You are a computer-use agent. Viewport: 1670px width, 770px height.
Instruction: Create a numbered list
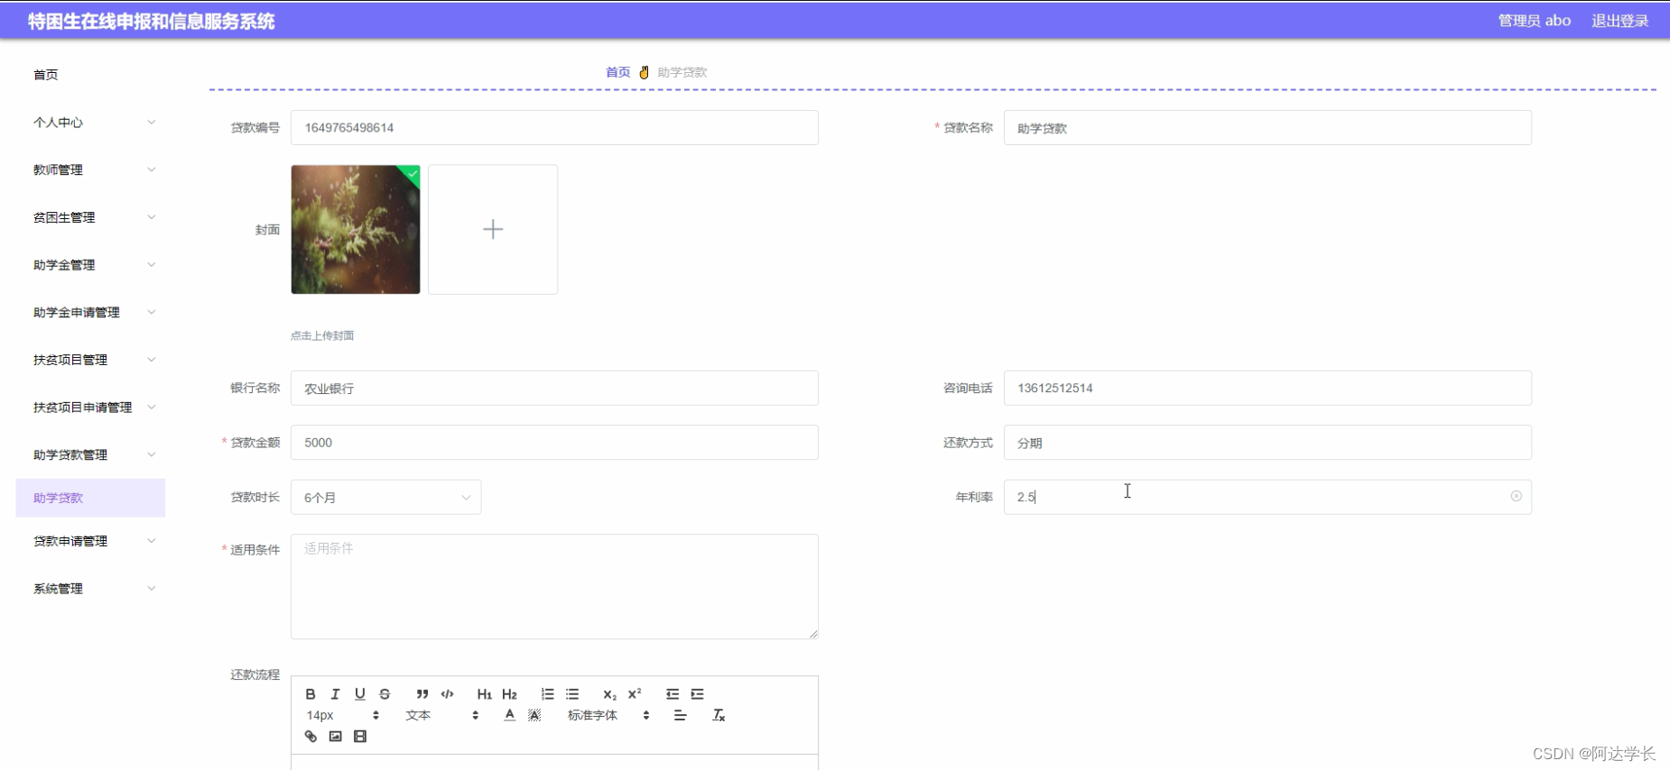547,694
